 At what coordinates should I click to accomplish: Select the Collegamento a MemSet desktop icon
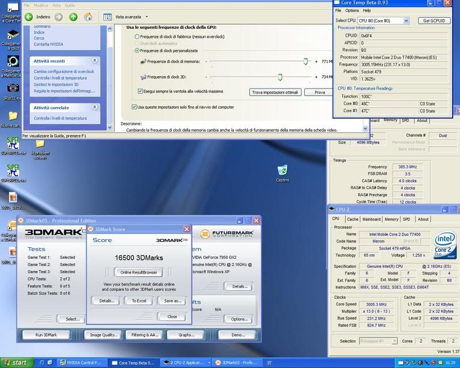coord(11,67)
